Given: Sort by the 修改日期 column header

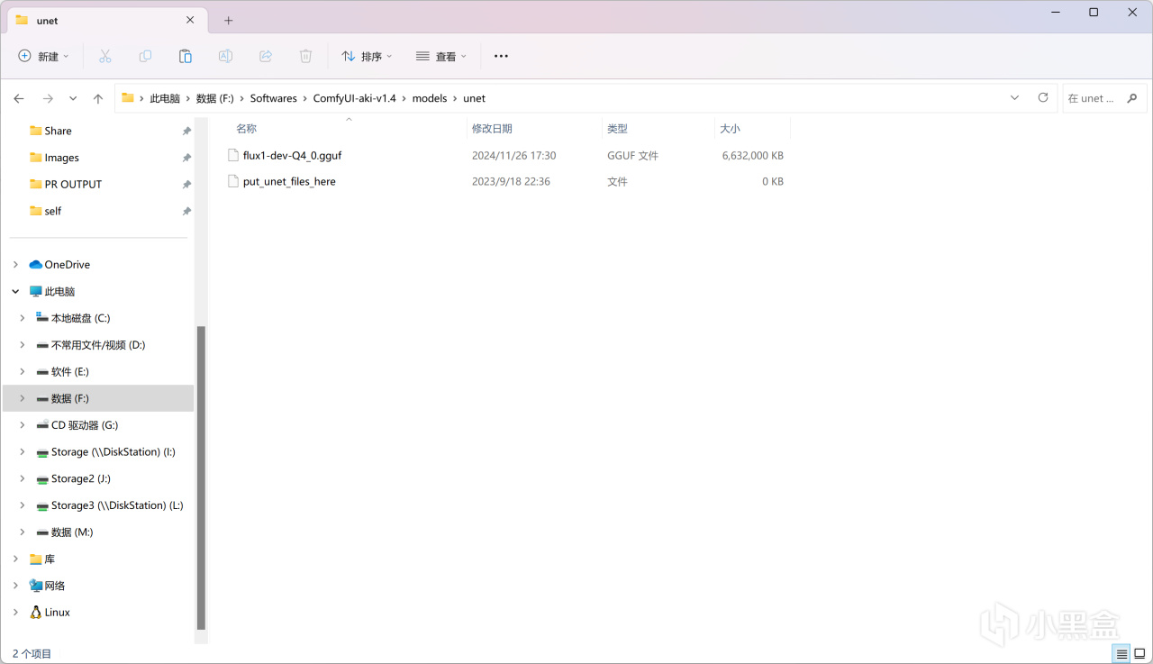Looking at the screenshot, I should click(534, 129).
